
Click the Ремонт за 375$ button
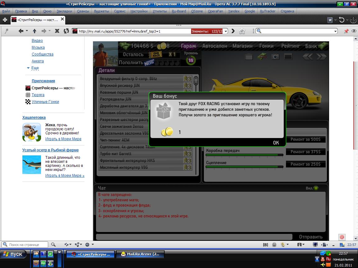[305, 152]
